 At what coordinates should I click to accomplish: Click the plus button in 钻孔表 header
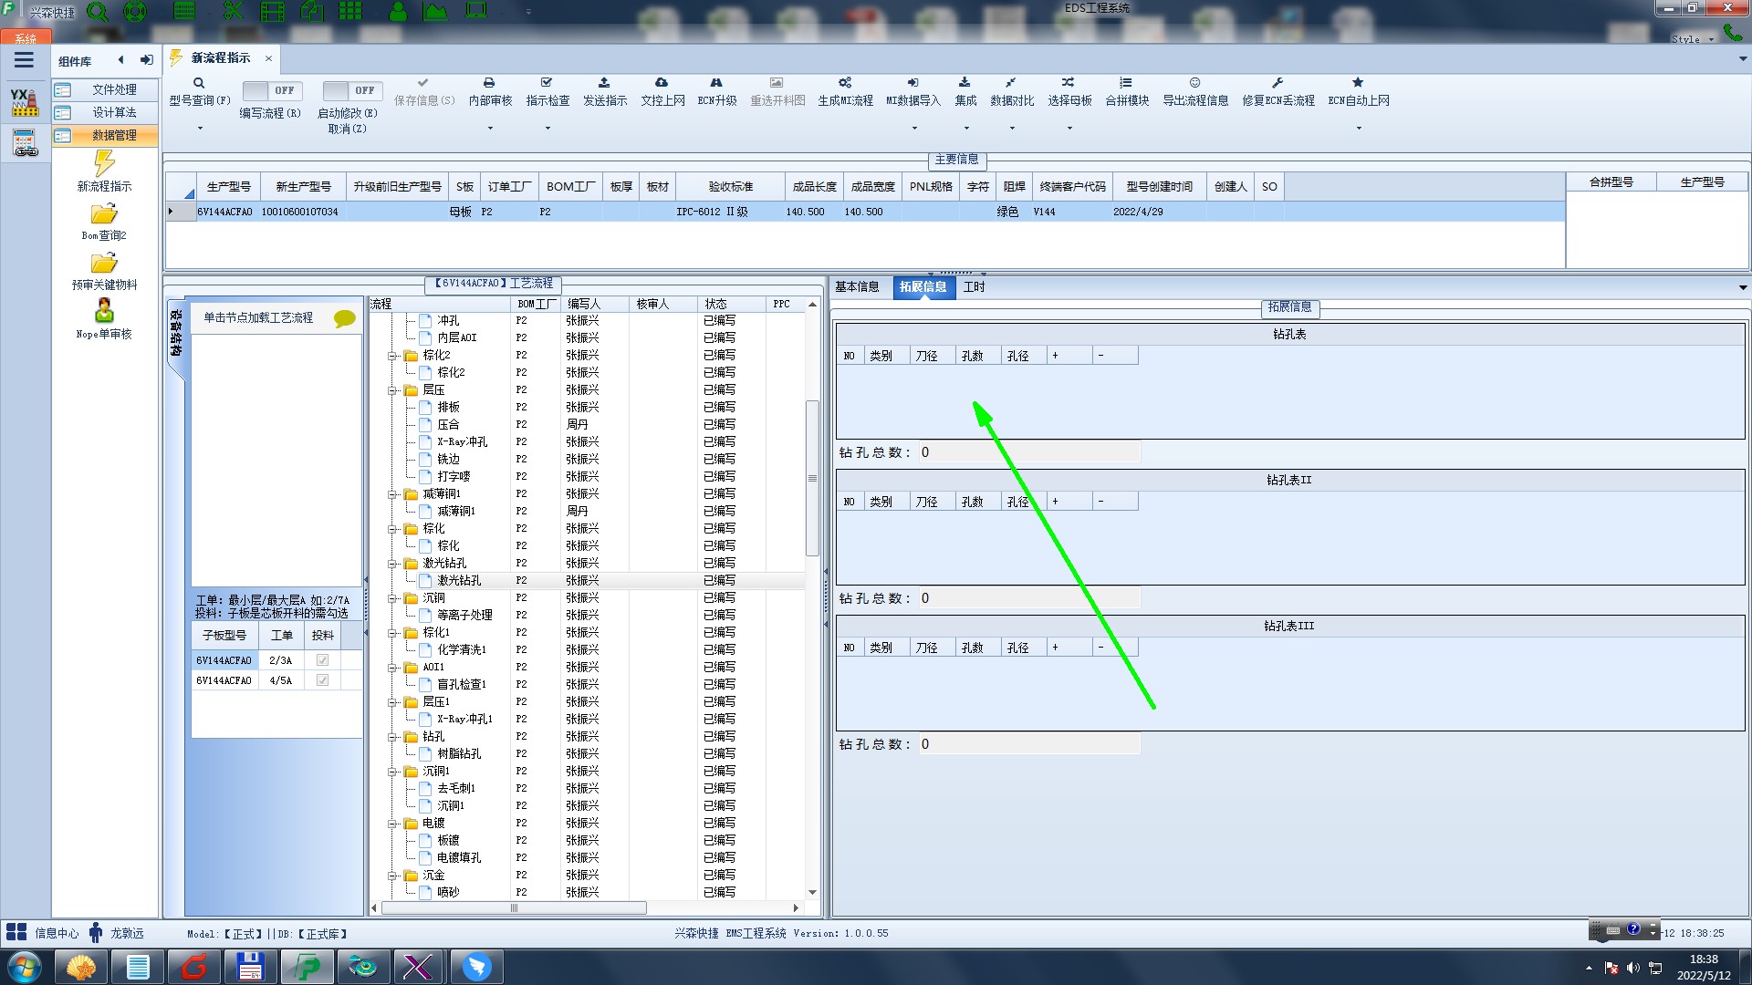point(1056,356)
